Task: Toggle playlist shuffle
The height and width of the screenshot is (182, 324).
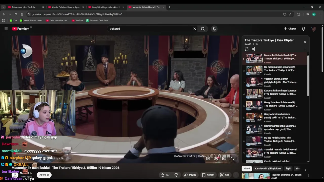Action: (253, 49)
